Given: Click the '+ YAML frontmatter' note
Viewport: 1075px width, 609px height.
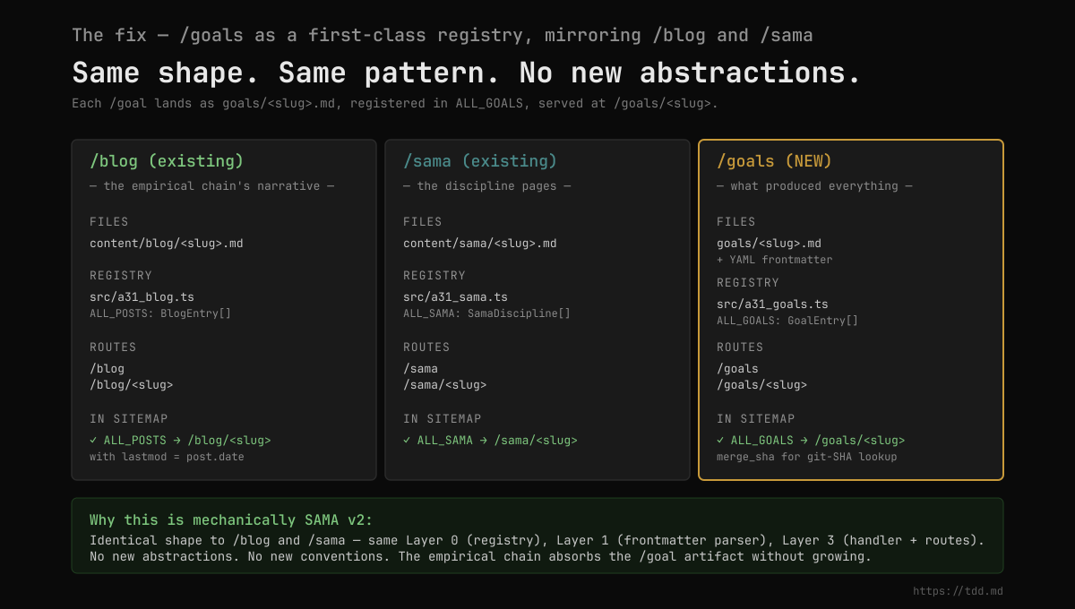Looking at the screenshot, I should pos(775,260).
